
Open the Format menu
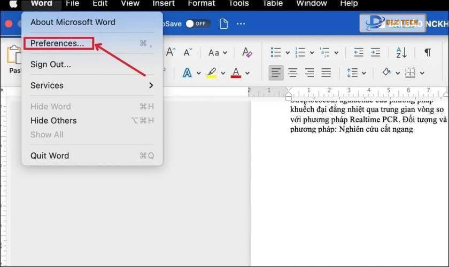(202, 3)
